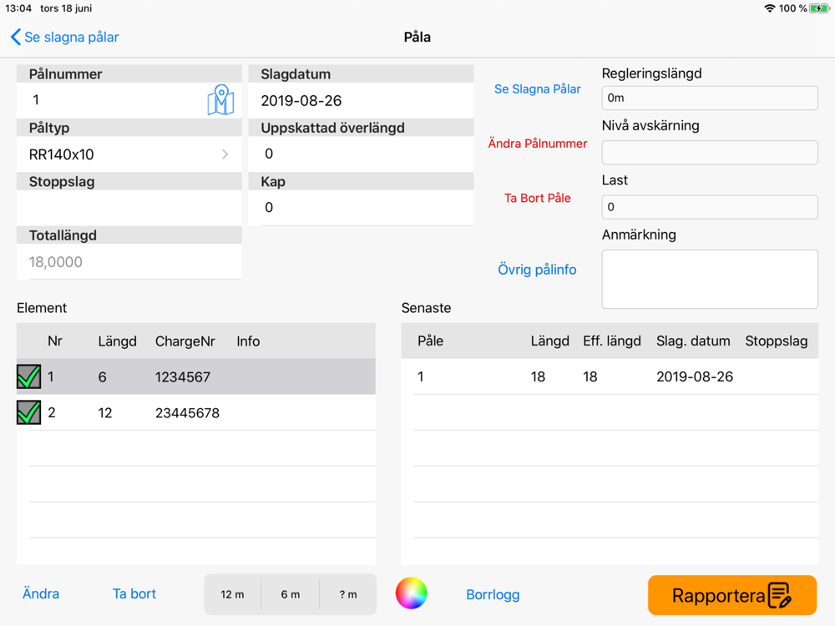Select the 6 m segment
This screenshot has width=835, height=626.
tap(291, 594)
